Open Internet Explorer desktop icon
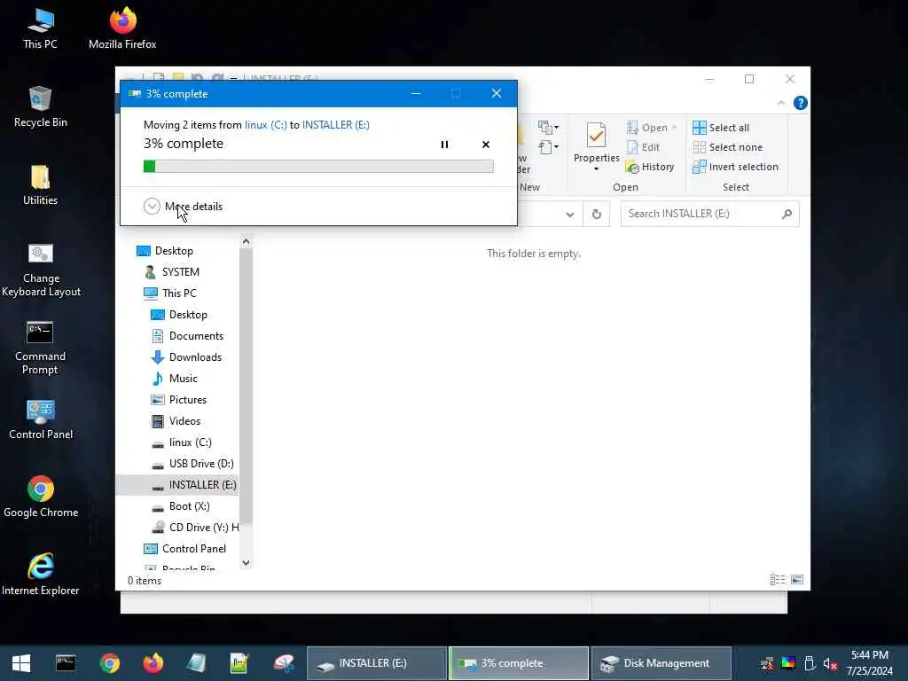Screen dimensions: 908x681 point(41,575)
